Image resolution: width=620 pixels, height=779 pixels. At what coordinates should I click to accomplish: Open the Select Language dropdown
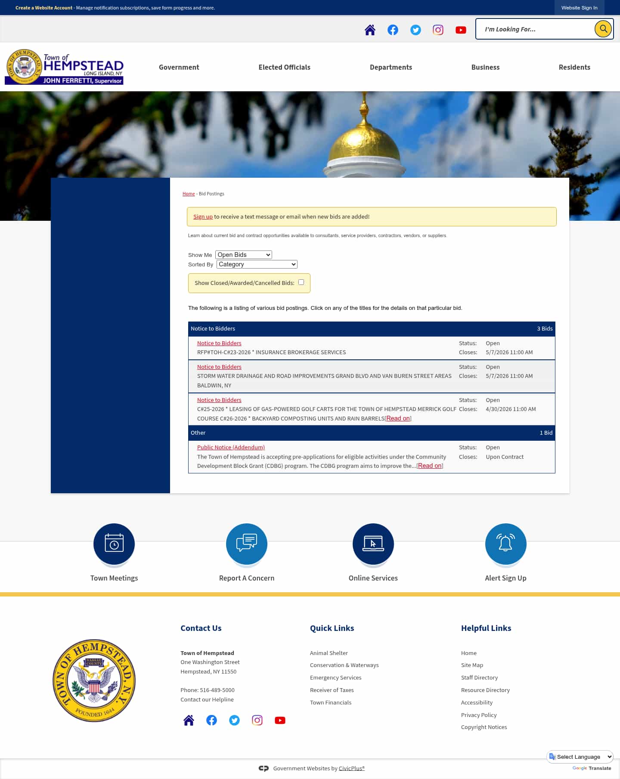(x=580, y=757)
